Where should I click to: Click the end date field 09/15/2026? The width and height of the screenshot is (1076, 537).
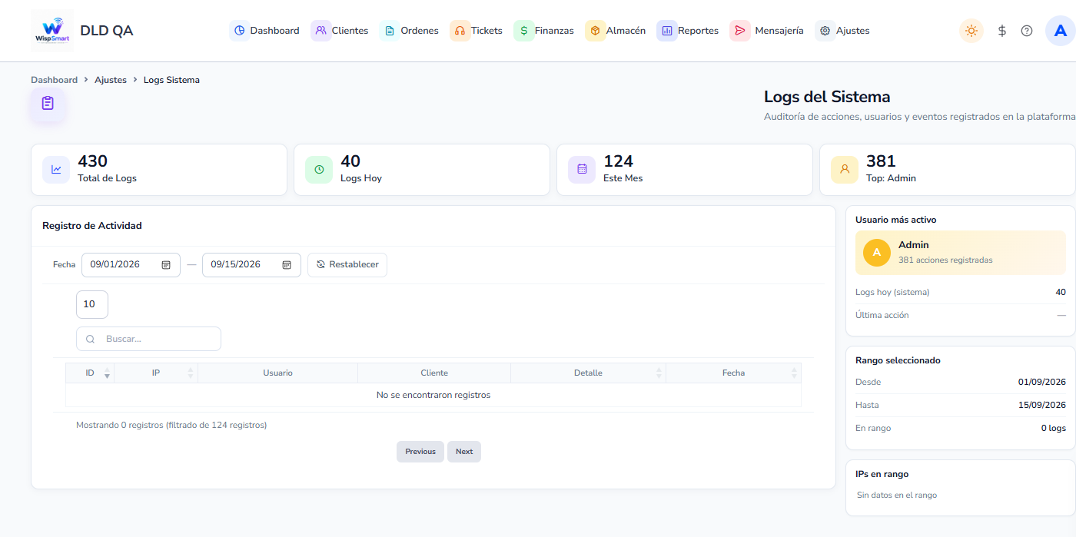[251, 264]
